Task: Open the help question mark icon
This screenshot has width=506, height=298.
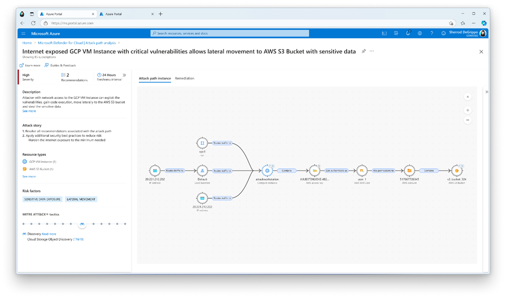Action: click(431, 33)
